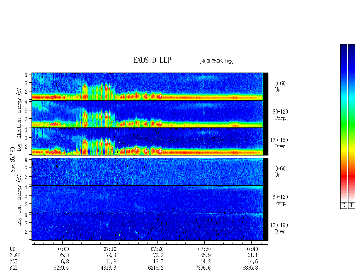This screenshot has width=356, height=276.
Task: Click the electron color scale bar above E
Action: pyautogui.click(x=343, y=123)
